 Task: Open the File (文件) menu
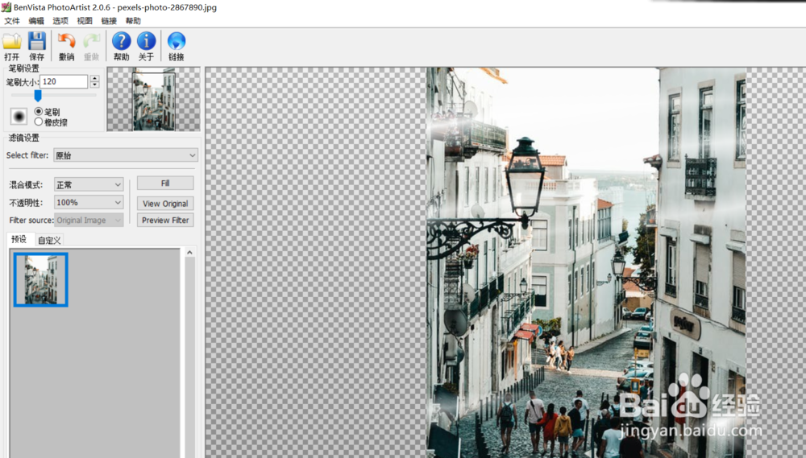(12, 21)
